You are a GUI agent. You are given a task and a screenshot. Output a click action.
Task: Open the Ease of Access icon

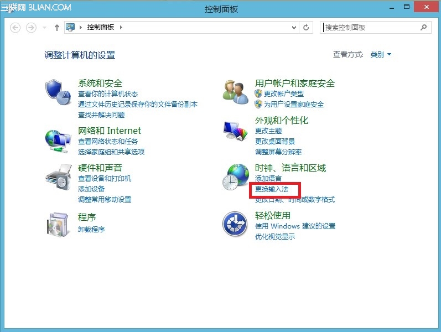[x=235, y=224]
